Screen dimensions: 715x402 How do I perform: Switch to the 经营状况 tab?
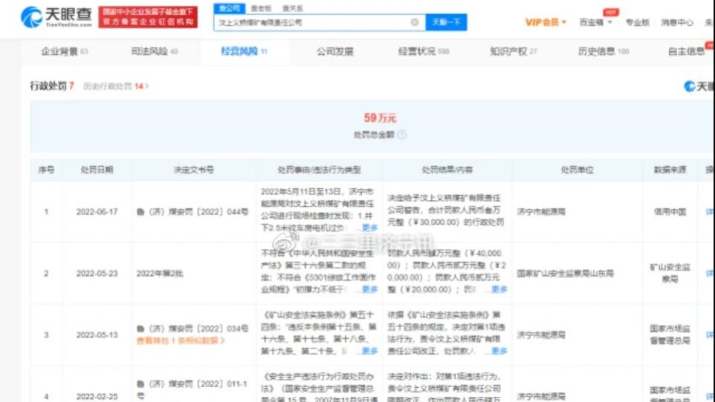point(424,51)
